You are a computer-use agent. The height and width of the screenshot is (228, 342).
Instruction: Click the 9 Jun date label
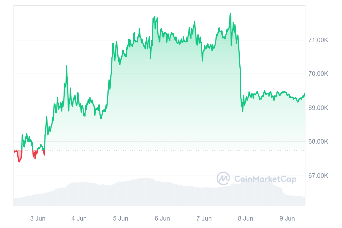pyautogui.click(x=287, y=219)
